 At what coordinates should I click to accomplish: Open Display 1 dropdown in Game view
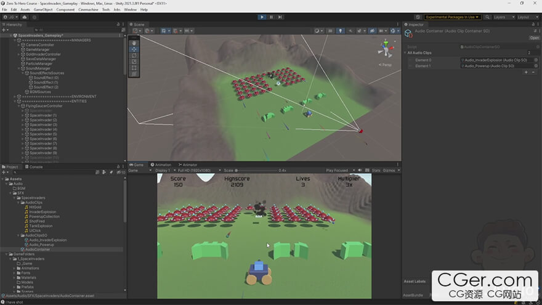(x=165, y=171)
